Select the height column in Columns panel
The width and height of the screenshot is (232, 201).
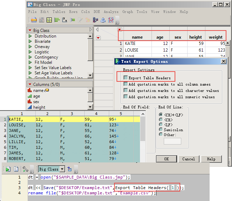[x=39, y=107]
